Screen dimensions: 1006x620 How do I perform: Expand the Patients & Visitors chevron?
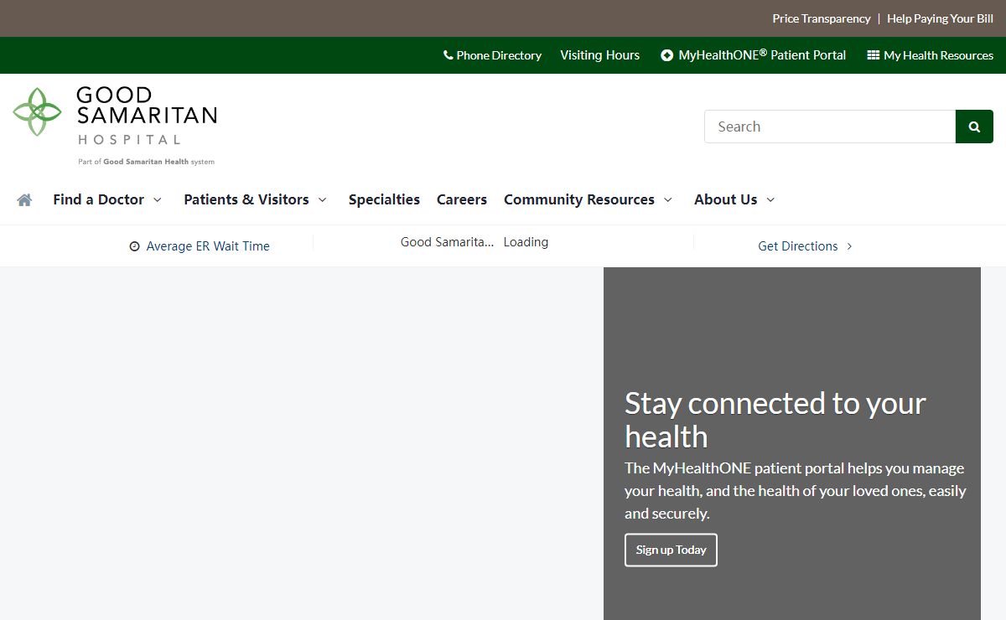(322, 199)
